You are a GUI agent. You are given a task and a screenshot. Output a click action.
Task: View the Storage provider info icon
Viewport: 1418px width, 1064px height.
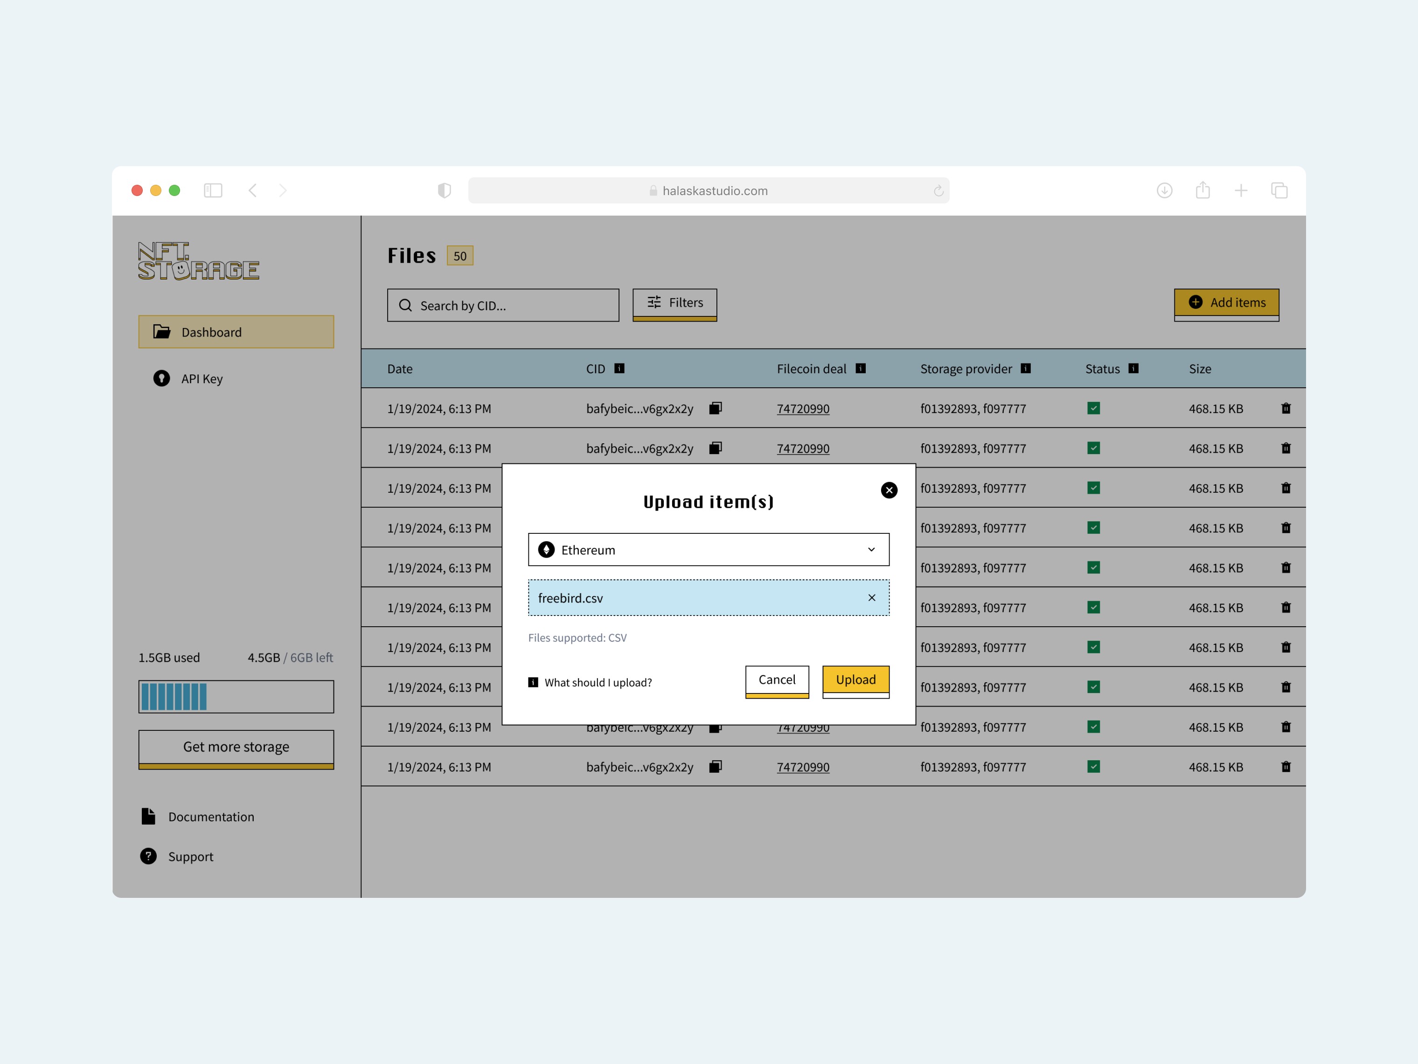pos(1027,369)
